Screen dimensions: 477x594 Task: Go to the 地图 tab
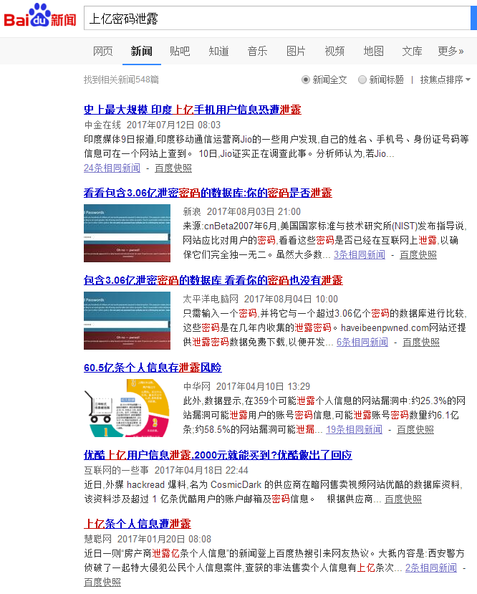coord(373,51)
